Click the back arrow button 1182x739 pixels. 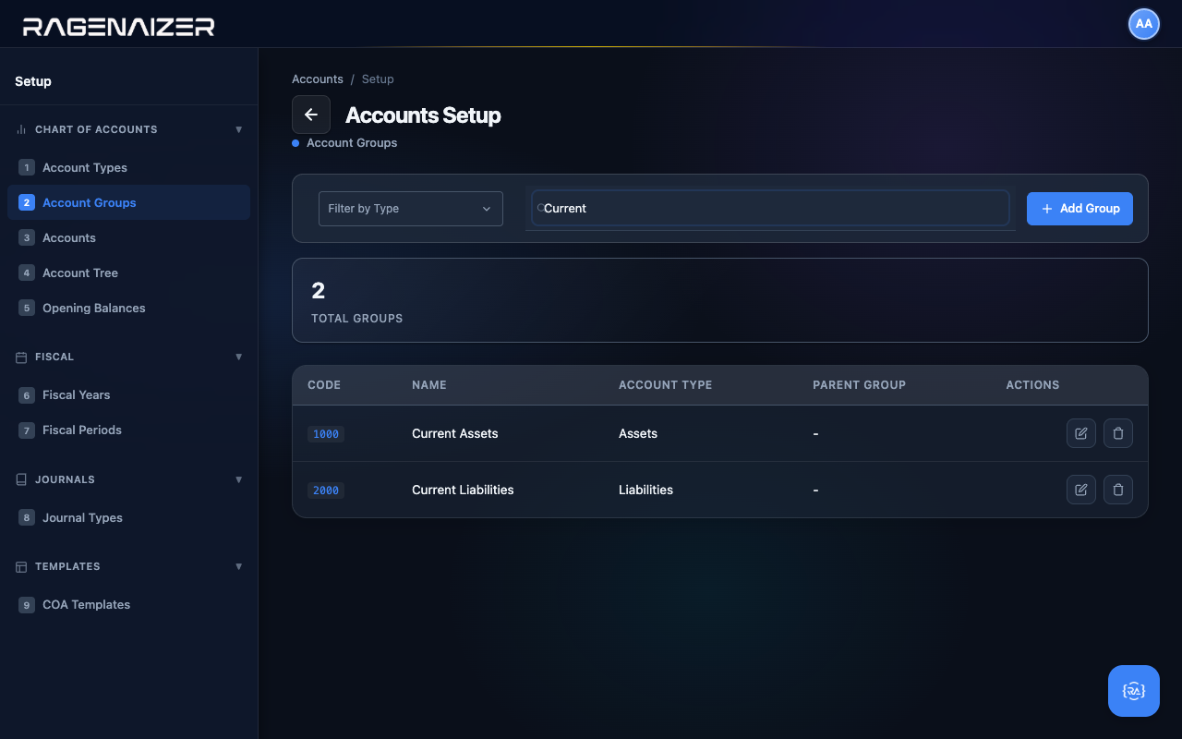point(311,115)
